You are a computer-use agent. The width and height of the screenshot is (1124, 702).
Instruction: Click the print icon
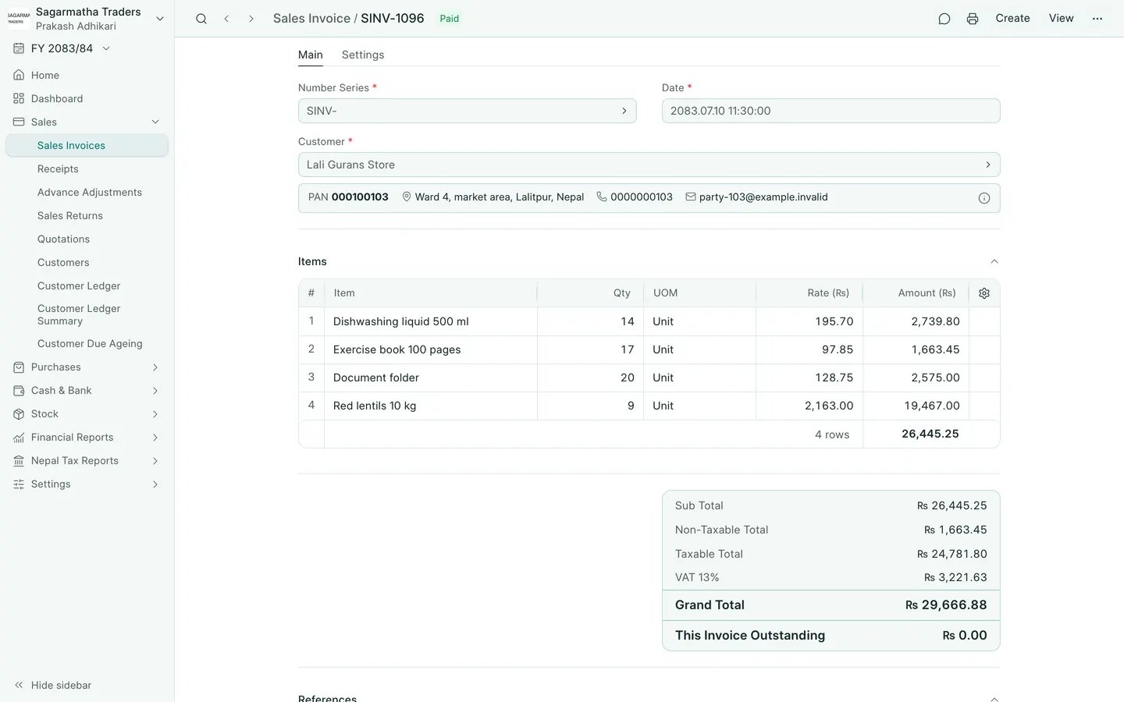(973, 19)
